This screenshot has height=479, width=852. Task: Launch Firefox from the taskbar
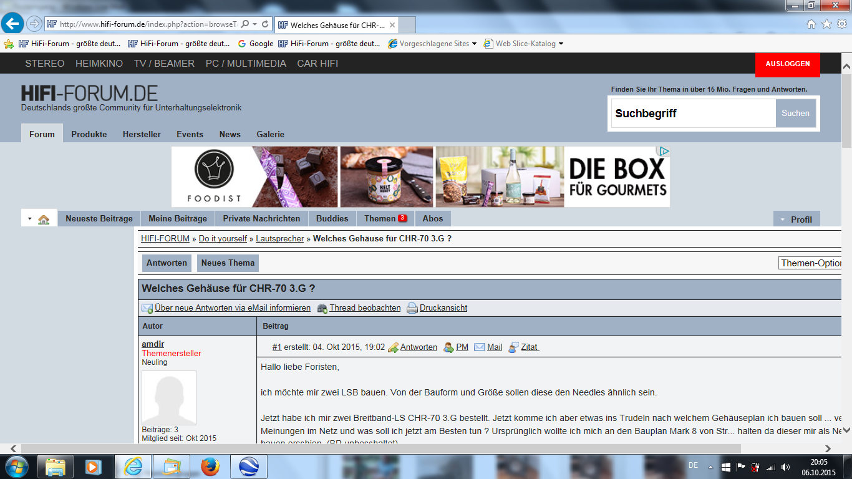point(210,467)
